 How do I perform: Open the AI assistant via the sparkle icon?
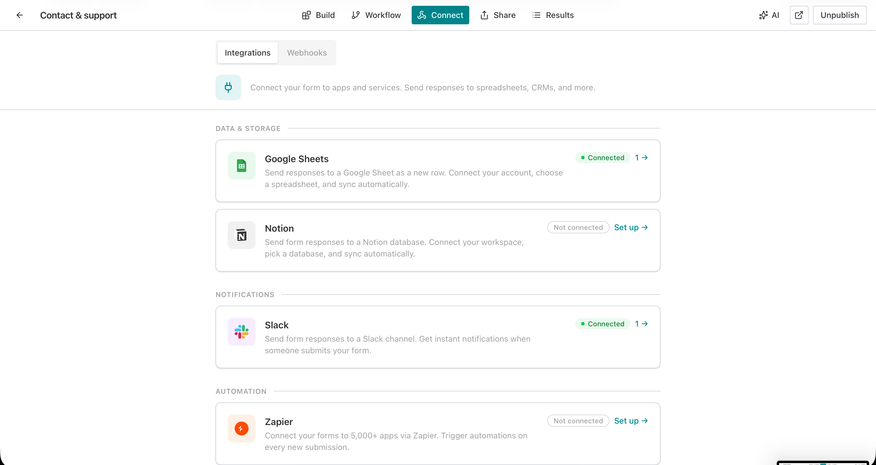click(769, 15)
